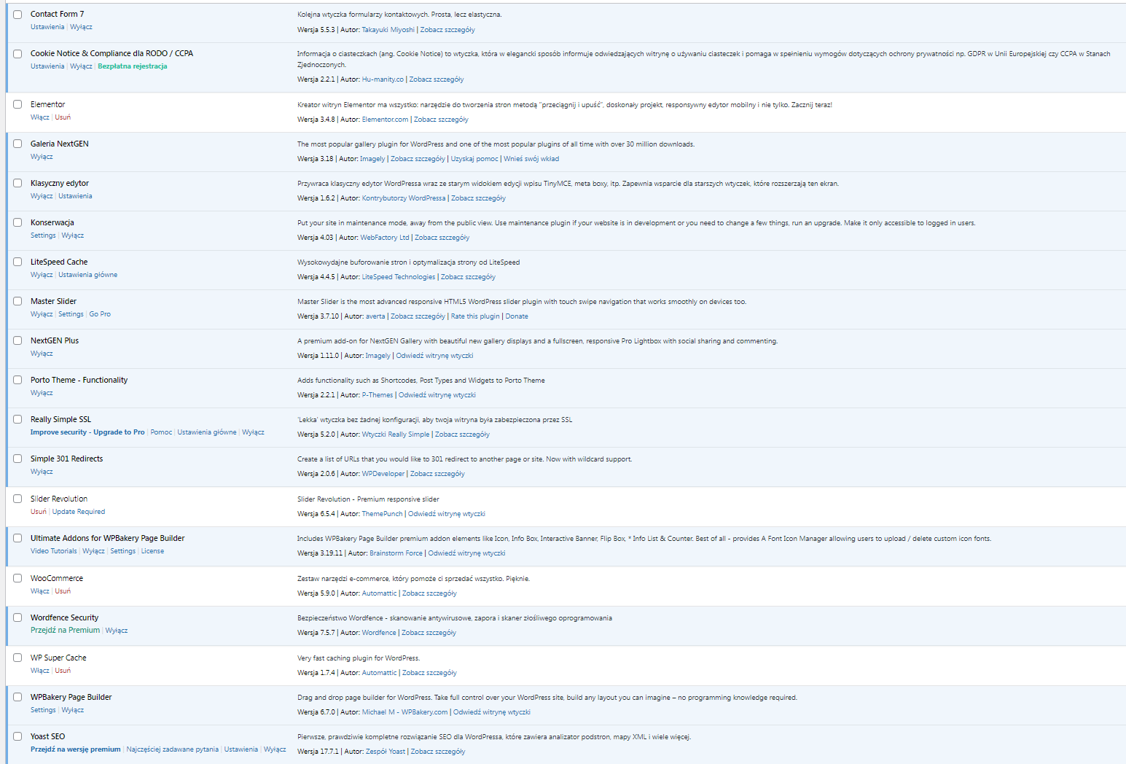This screenshot has width=1126, height=764.
Task: Click the Kontrybutorzy WordPressa author link
Action: (x=404, y=198)
